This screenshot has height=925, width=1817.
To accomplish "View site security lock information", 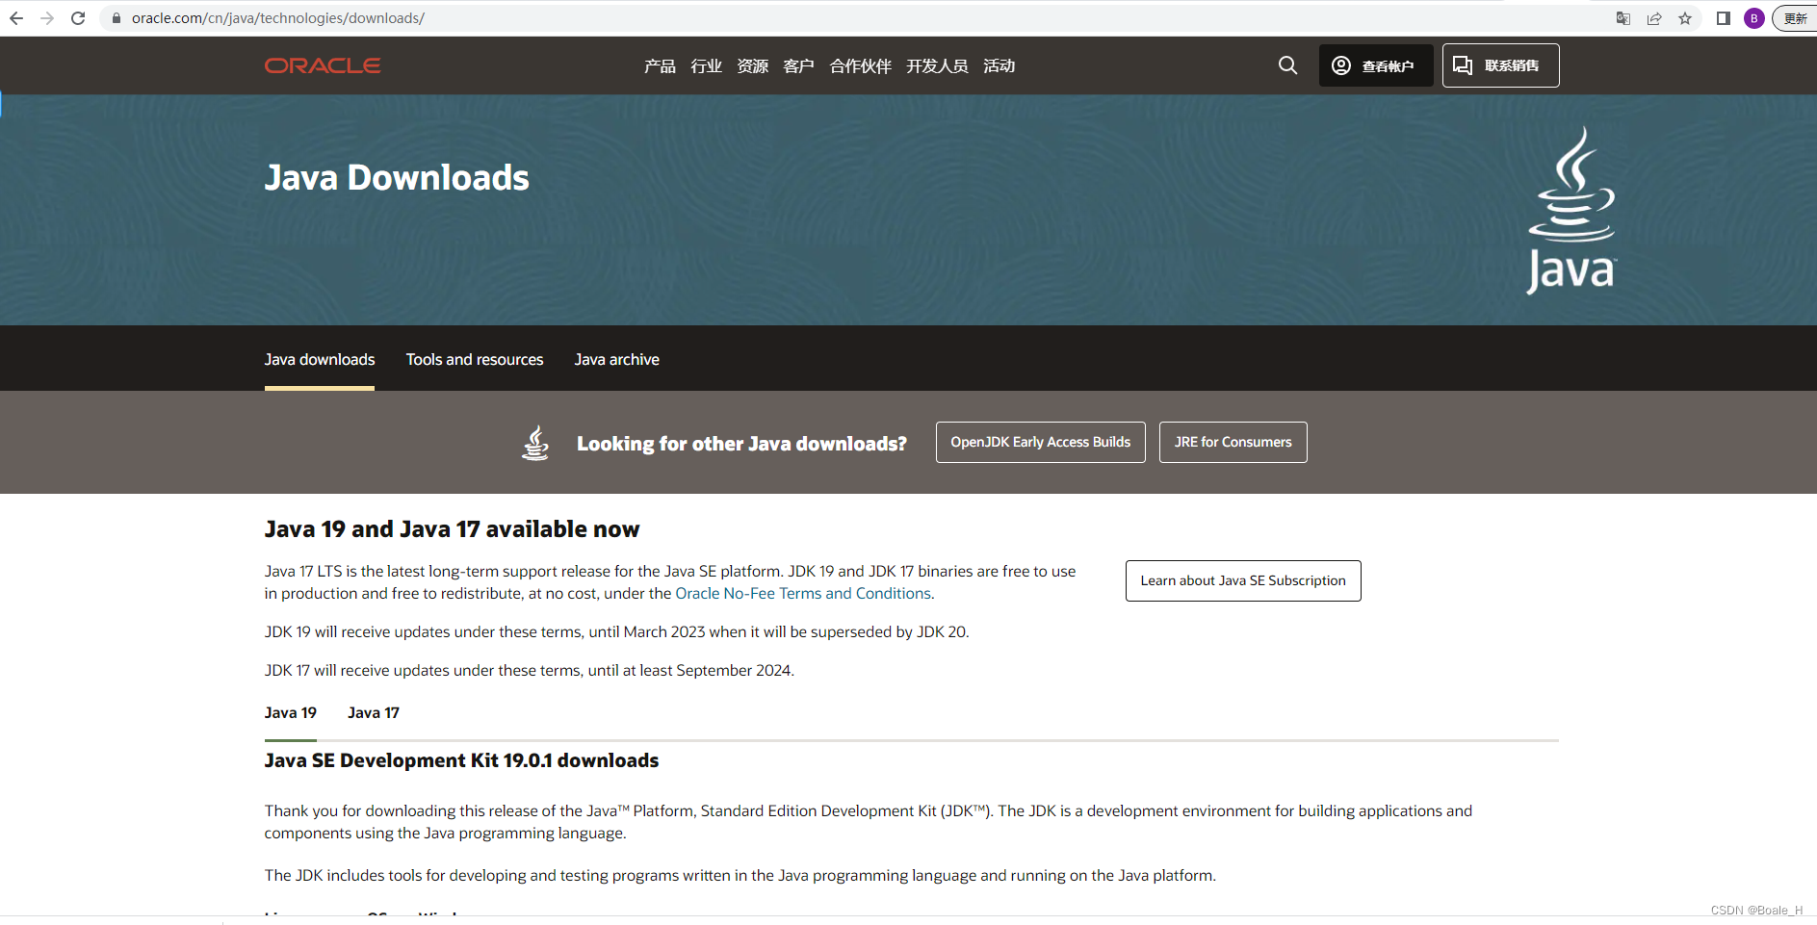I will [x=117, y=18].
